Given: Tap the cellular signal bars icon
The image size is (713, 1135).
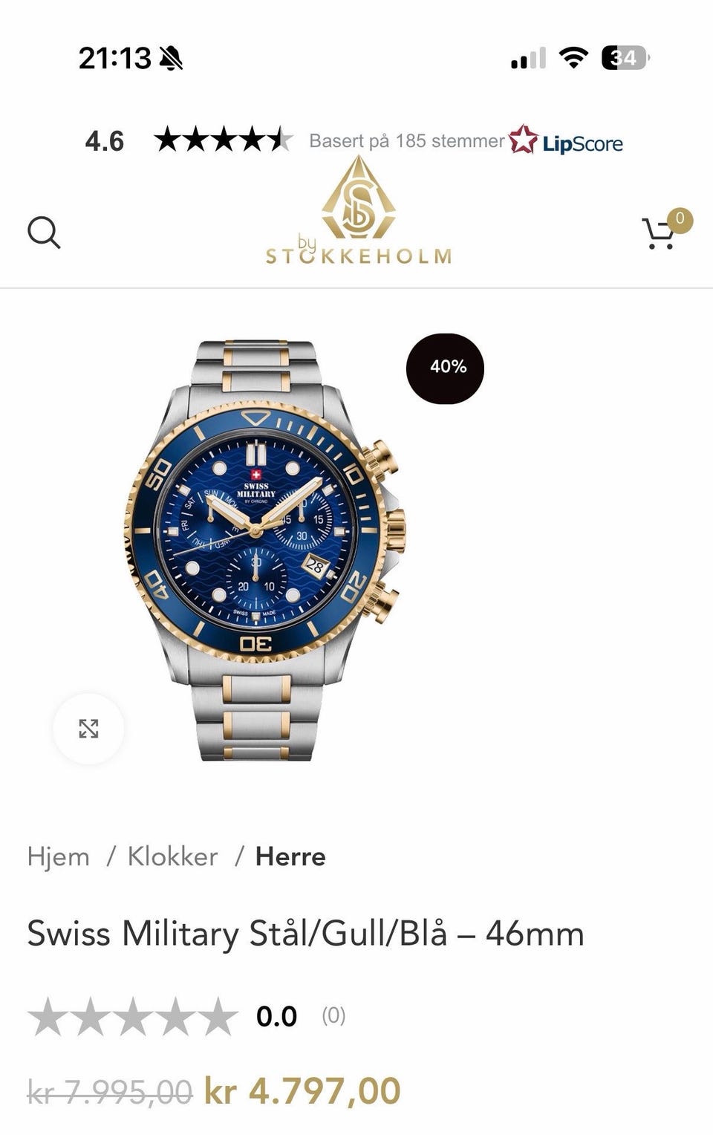Looking at the screenshot, I should pyautogui.click(x=528, y=58).
